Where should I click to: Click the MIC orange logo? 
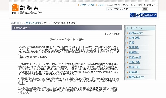pyautogui.click(x=15, y=8)
